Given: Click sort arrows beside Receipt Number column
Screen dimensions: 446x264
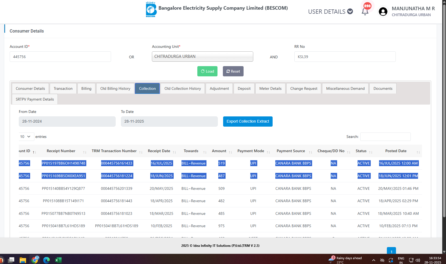Looking at the screenshot, I should 85,152.
